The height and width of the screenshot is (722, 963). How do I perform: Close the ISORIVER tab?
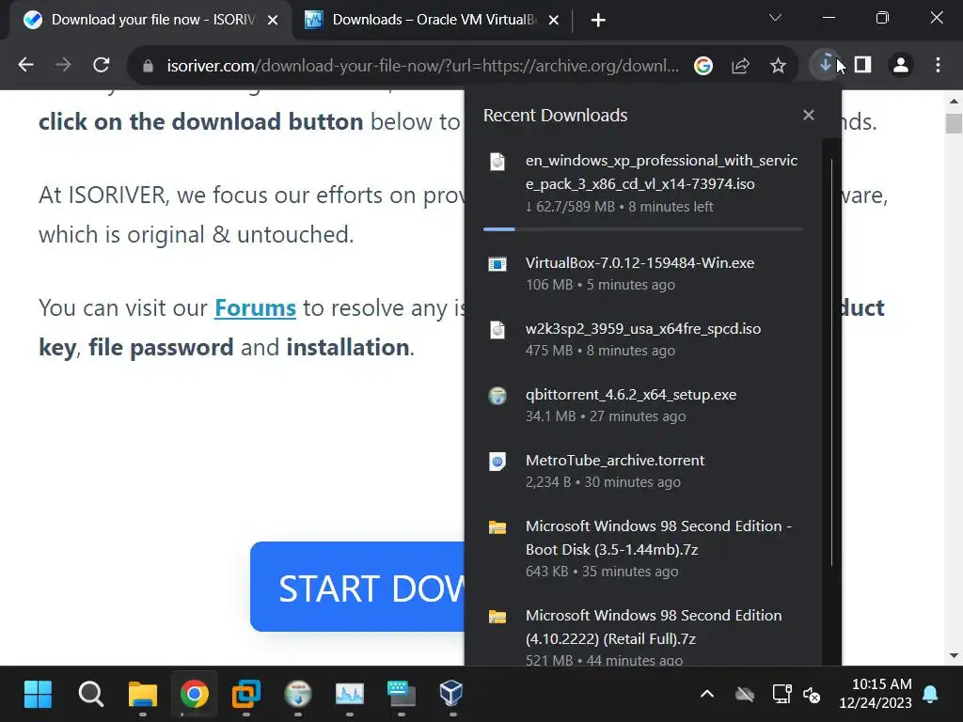[x=273, y=21]
